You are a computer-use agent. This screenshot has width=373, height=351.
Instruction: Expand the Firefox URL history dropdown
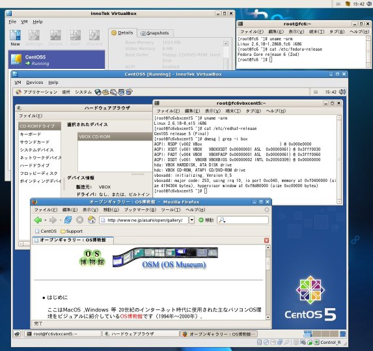pos(192,220)
